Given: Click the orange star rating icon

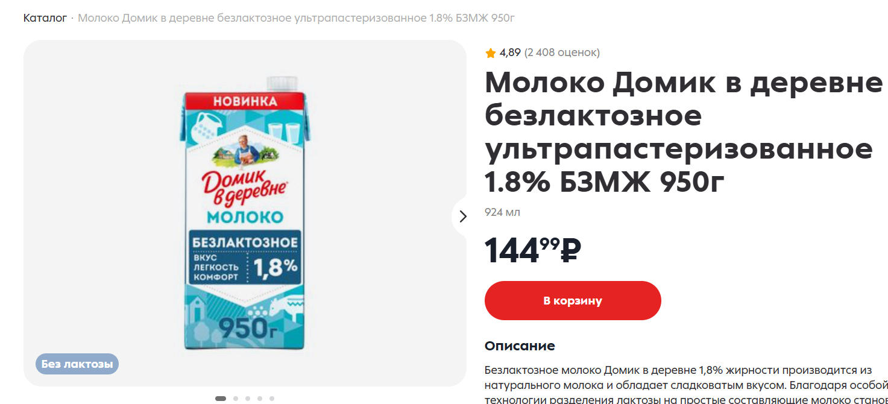Looking at the screenshot, I should (491, 53).
